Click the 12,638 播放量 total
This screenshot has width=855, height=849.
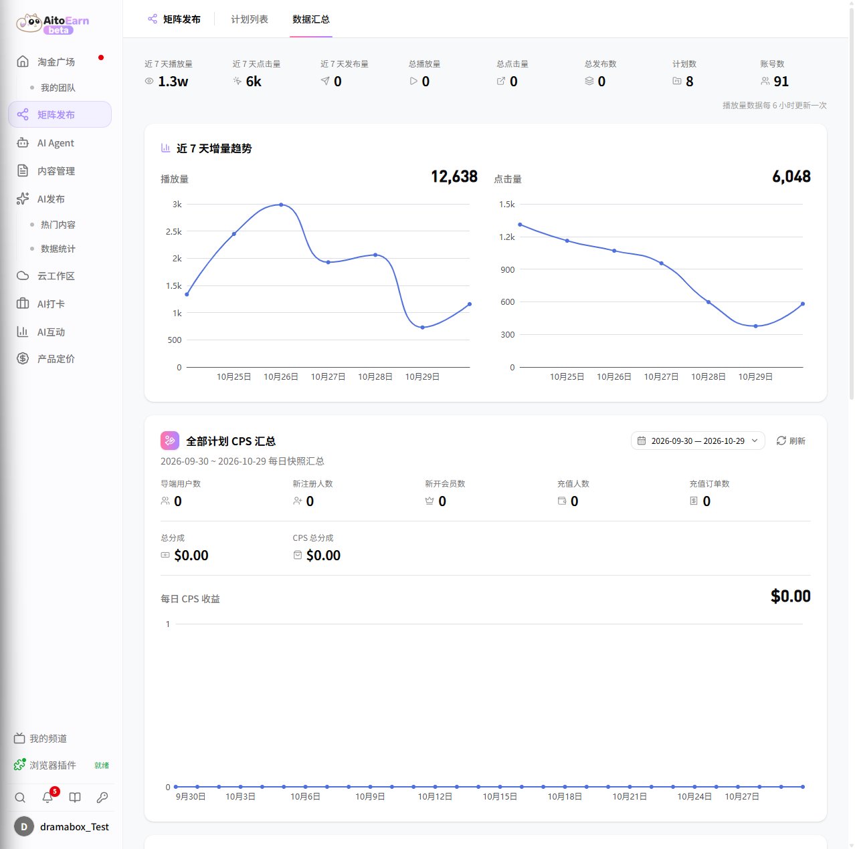click(454, 176)
